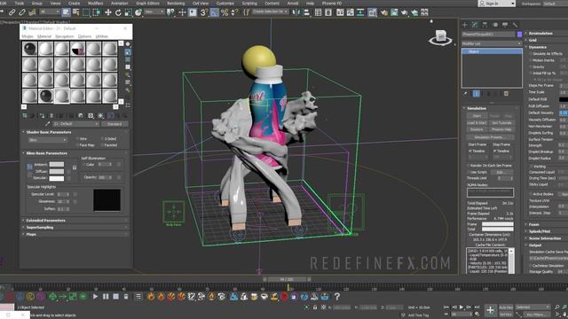The width and height of the screenshot is (568, 319).
Task: Expand the Scene Interaction rollout
Action: [546, 238]
